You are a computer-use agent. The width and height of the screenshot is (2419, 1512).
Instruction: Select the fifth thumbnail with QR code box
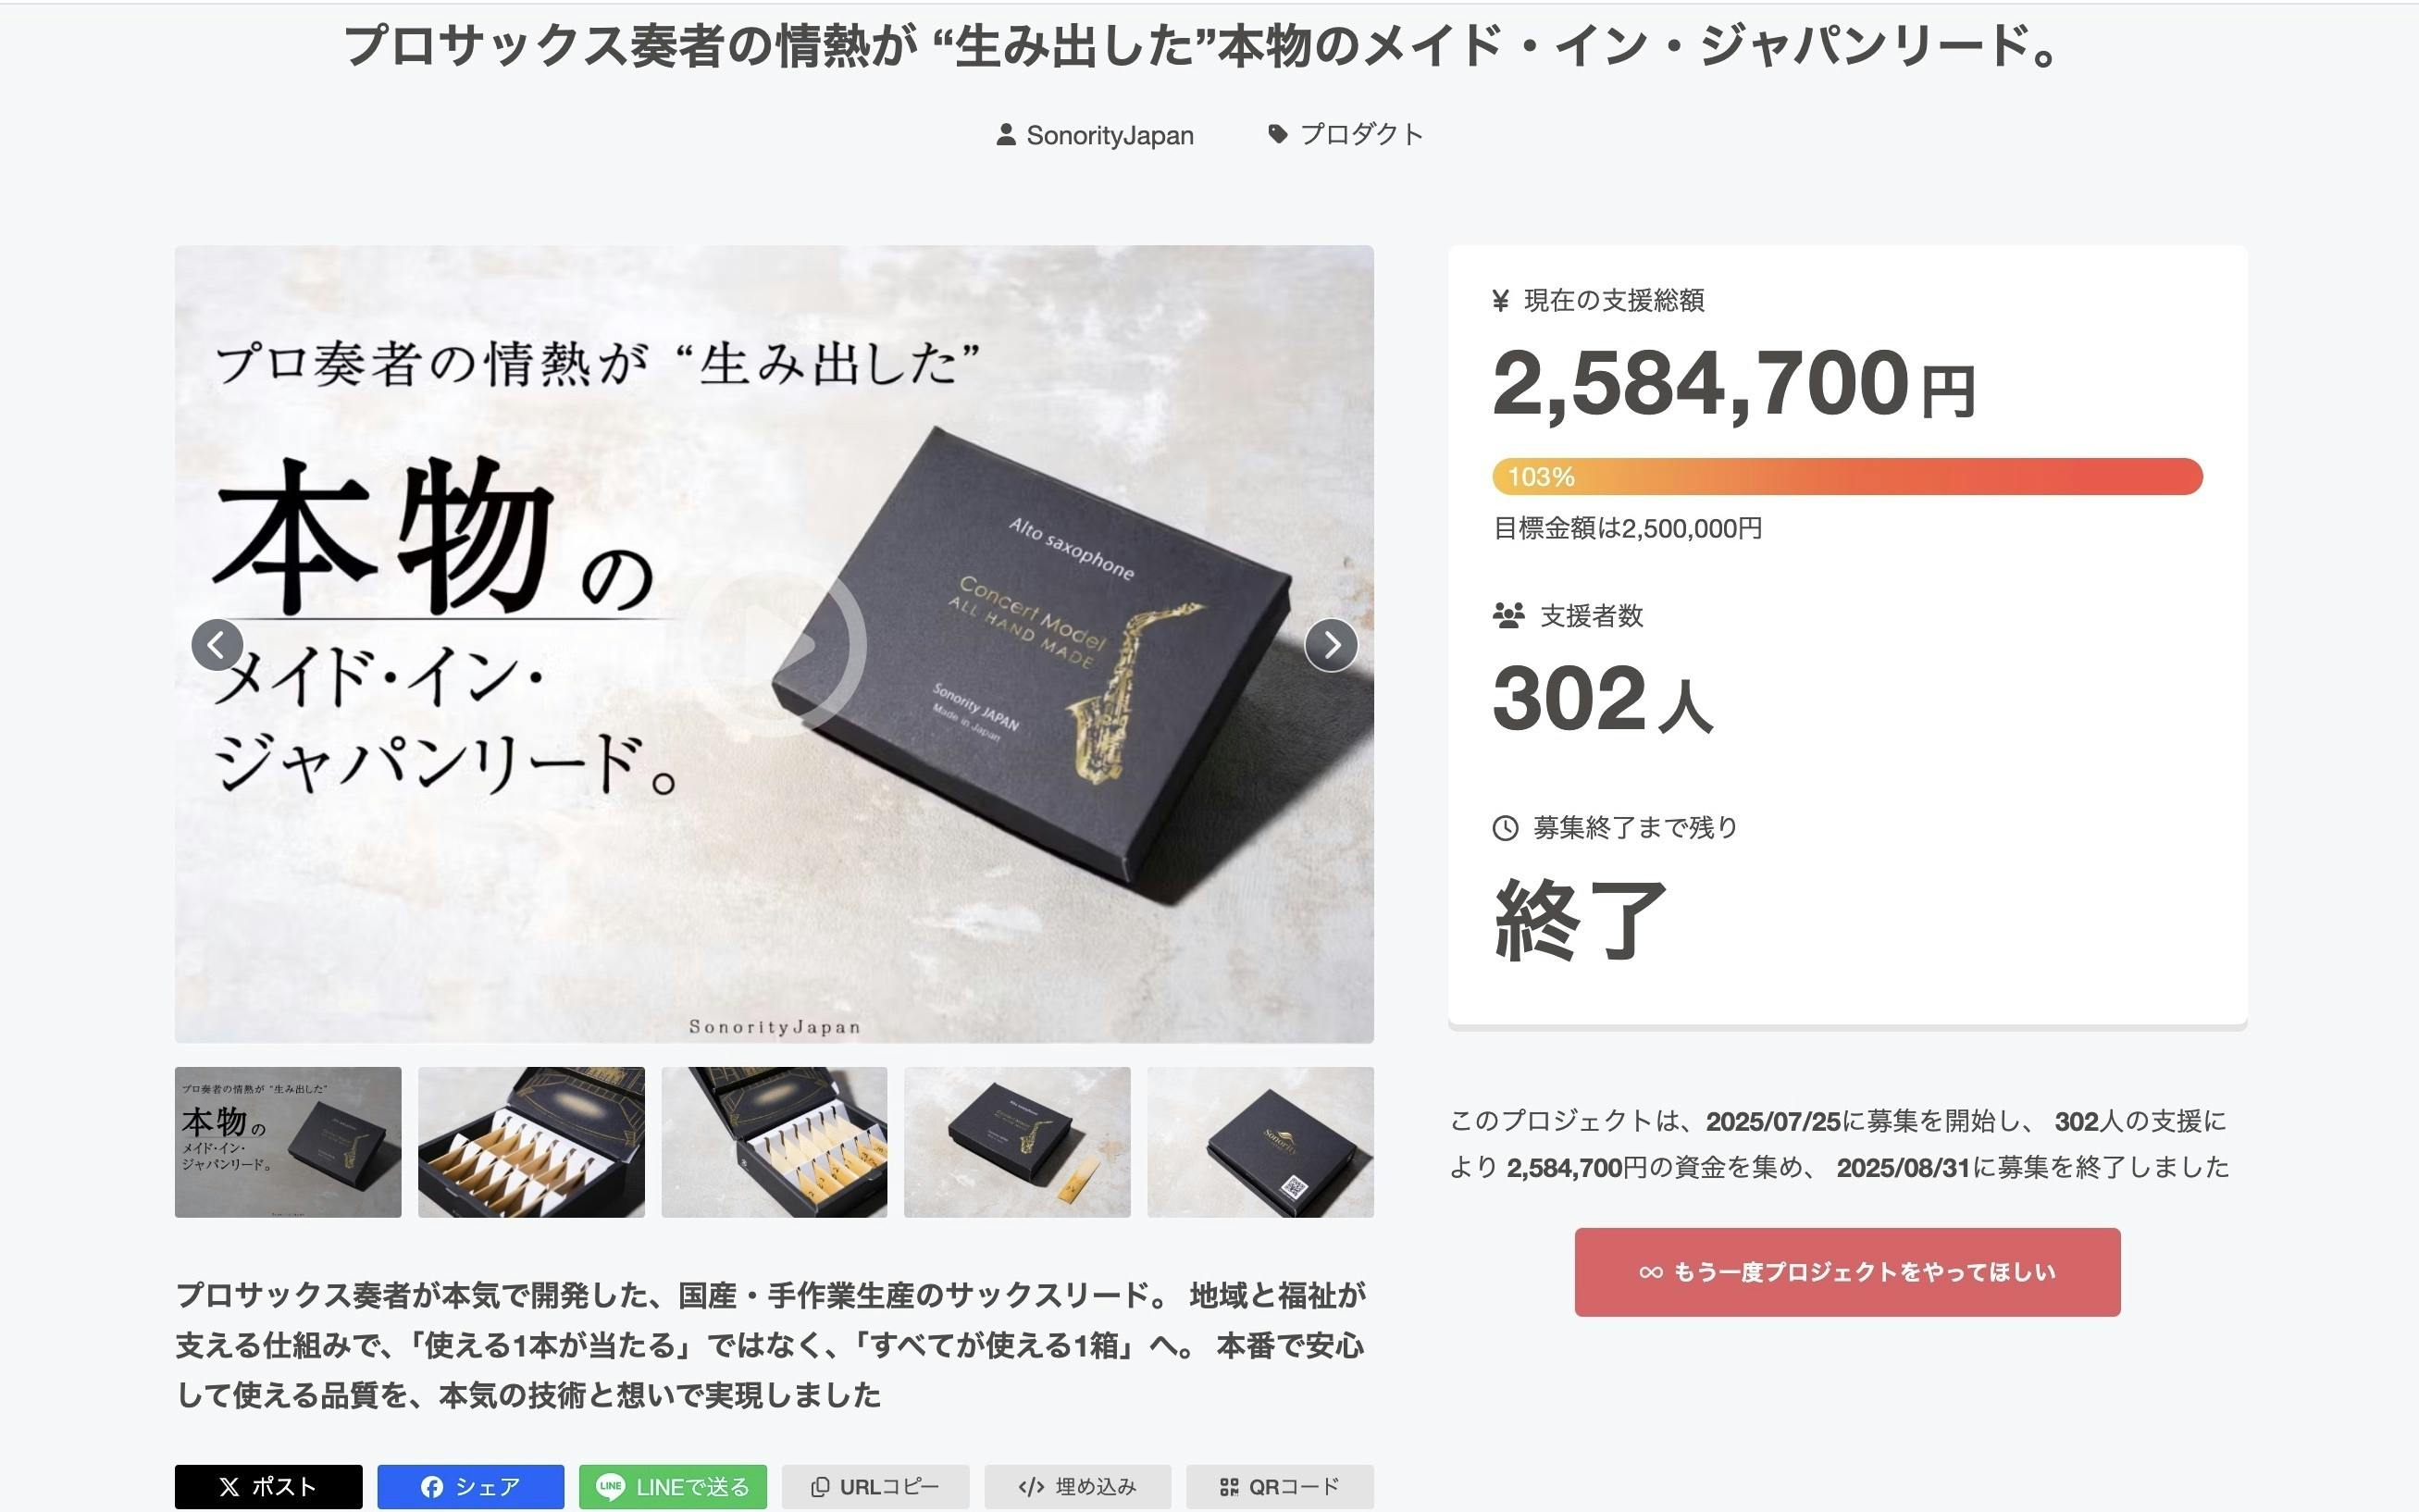coord(1260,1142)
